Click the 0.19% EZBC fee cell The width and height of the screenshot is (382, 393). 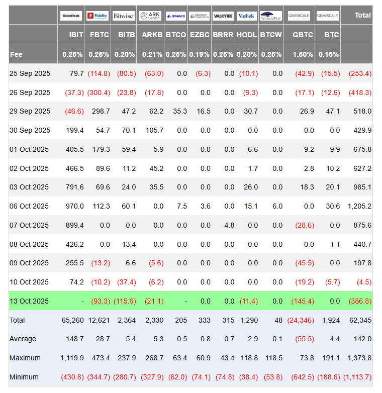pos(199,54)
